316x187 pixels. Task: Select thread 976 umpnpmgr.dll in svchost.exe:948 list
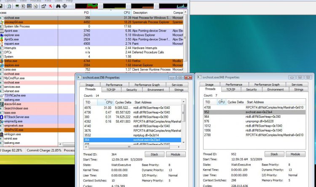[254, 122]
